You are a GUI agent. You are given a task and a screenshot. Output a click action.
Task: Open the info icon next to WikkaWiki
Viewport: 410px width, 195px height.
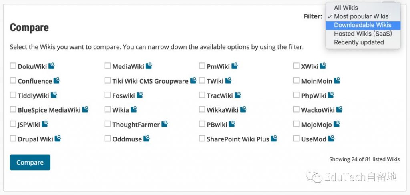(243, 109)
